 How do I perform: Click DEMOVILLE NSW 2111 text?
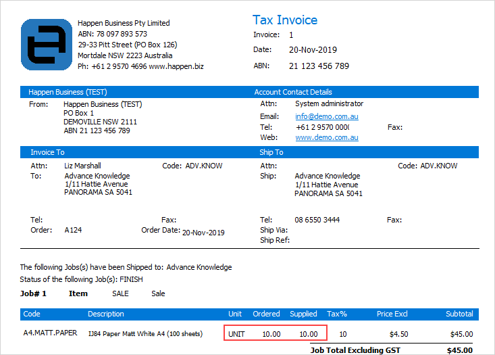100,122
